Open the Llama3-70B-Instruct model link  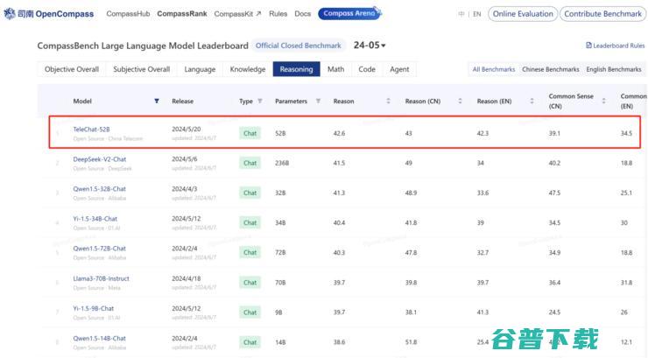point(101,278)
